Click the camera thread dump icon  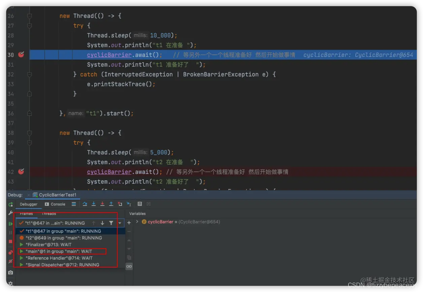10,272
